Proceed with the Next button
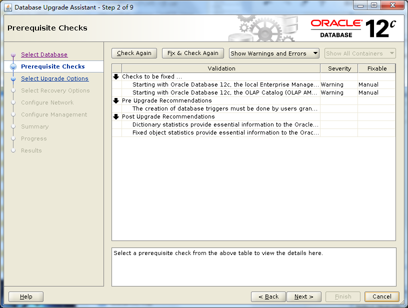This screenshot has width=408, height=308. pyautogui.click(x=304, y=296)
